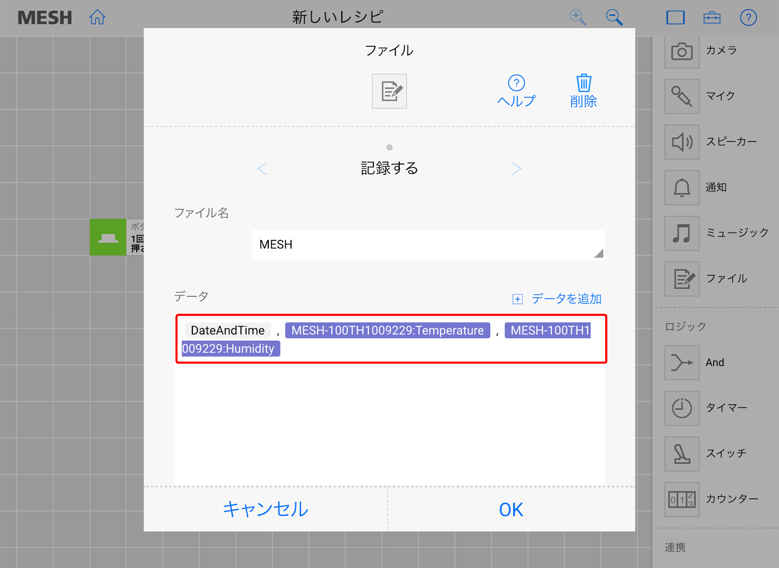
Task: Click the カウンター label in sidebar
Action: [x=732, y=499]
